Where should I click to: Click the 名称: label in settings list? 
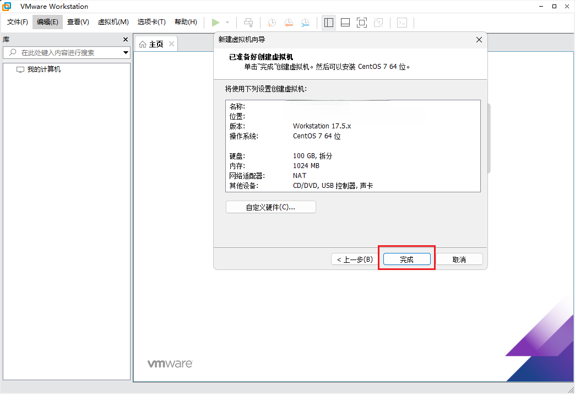click(237, 106)
